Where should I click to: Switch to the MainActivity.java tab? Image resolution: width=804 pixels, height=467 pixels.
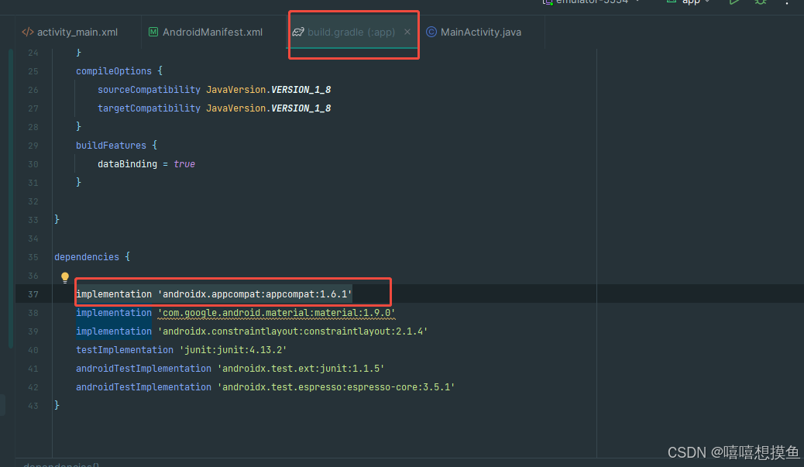[x=480, y=32]
